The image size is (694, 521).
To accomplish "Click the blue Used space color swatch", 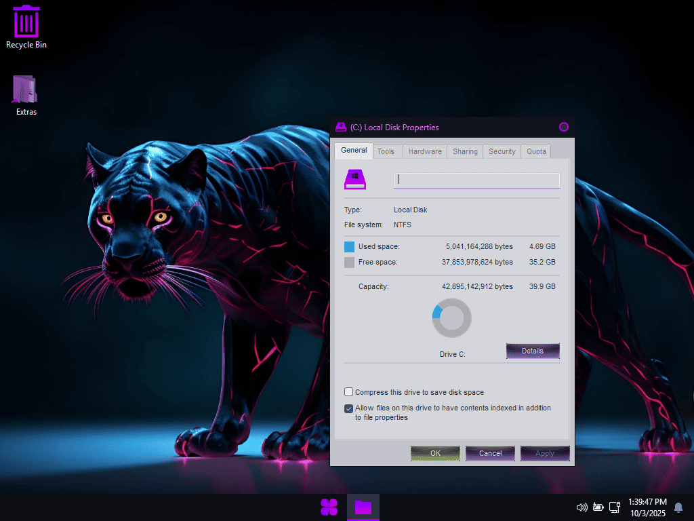I will 350,247.
